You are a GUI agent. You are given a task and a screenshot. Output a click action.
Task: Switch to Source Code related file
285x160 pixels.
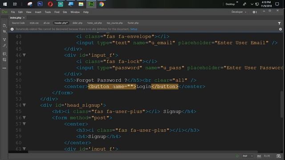tap(18, 23)
